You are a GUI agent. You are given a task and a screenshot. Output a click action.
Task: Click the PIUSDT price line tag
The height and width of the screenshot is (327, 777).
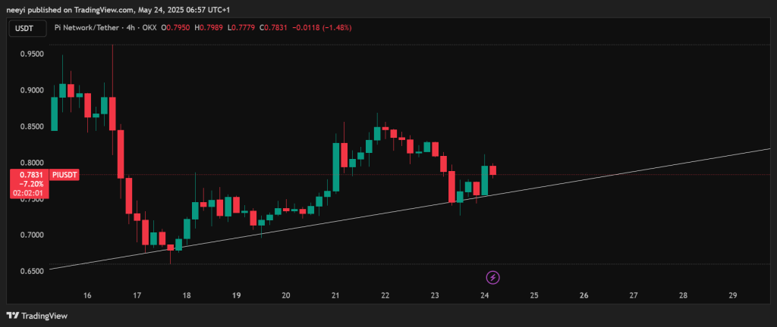pos(64,175)
